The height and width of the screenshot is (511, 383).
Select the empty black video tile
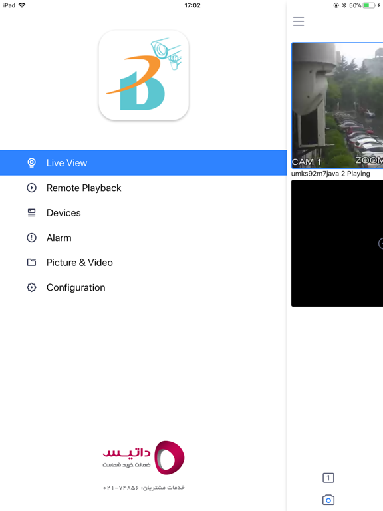coord(337,244)
